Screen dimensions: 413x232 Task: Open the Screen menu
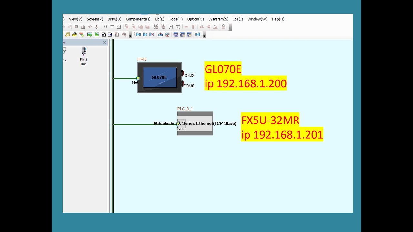tap(95, 19)
